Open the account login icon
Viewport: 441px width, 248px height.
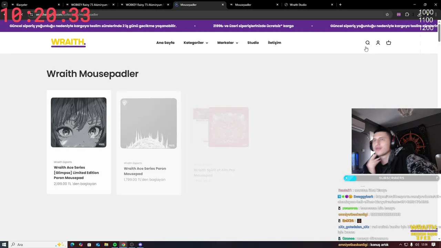click(x=378, y=43)
